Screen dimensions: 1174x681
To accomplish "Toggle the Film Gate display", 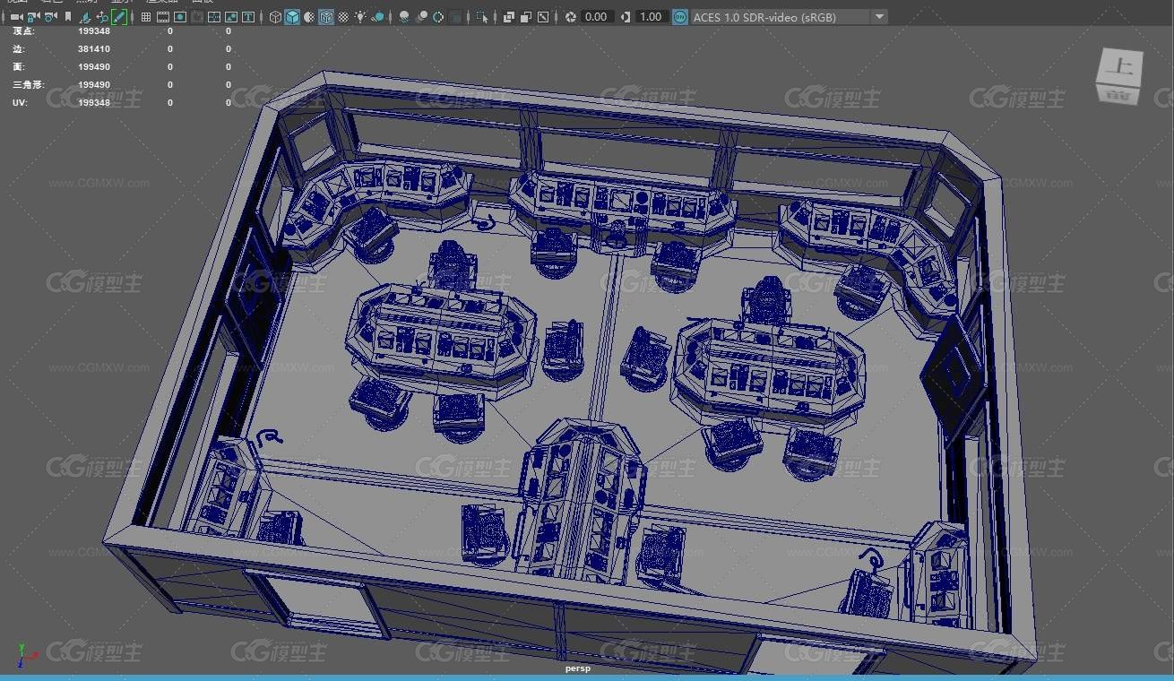I will pyautogui.click(x=162, y=17).
